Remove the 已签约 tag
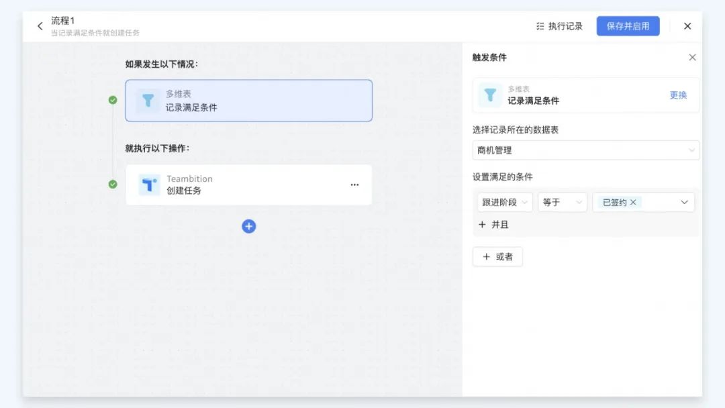This screenshot has height=408, width=725. [633, 202]
